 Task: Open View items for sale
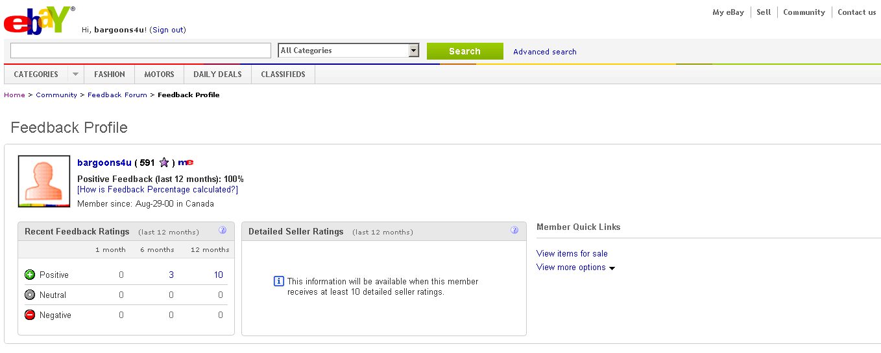click(x=572, y=253)
